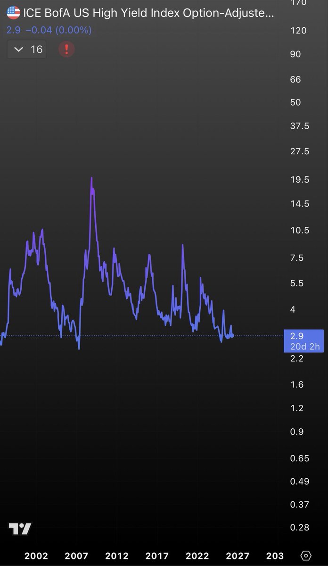Click the 2017 time axis label
This screenshot has width=328, height=566.
[x=157, y=556]
